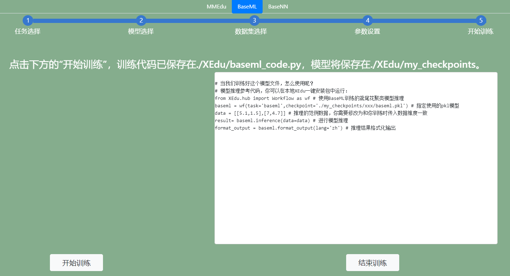Go to step 2 circle 模型选择
The width and height of the screenshot is (510, 276).
click(x=141, y=20)
